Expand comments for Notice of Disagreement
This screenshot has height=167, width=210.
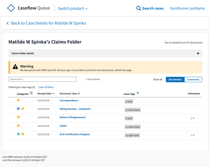coord(192,118)
